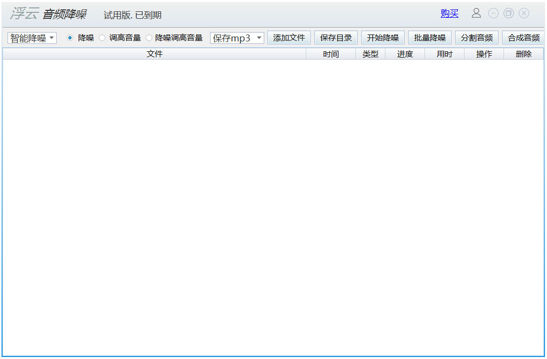Screen dimensions: 547x359
Task: Click the user account icon
Action: [476, 13]
